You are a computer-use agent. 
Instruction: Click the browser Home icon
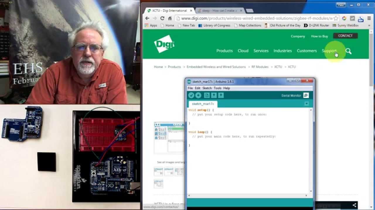click(170, 18)
